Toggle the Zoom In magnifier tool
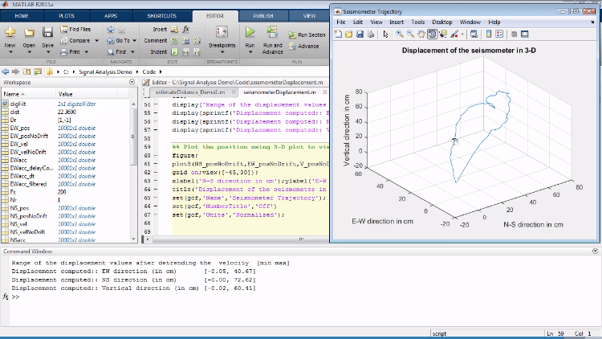This screenshot has width=602, height=339. (x=399, y=34)
